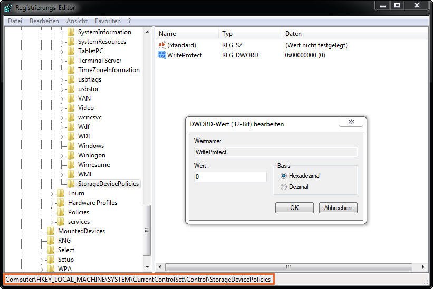Click the WMI folder icon
The width and height of the screenshot is (433, 289).
pos(71,174)
